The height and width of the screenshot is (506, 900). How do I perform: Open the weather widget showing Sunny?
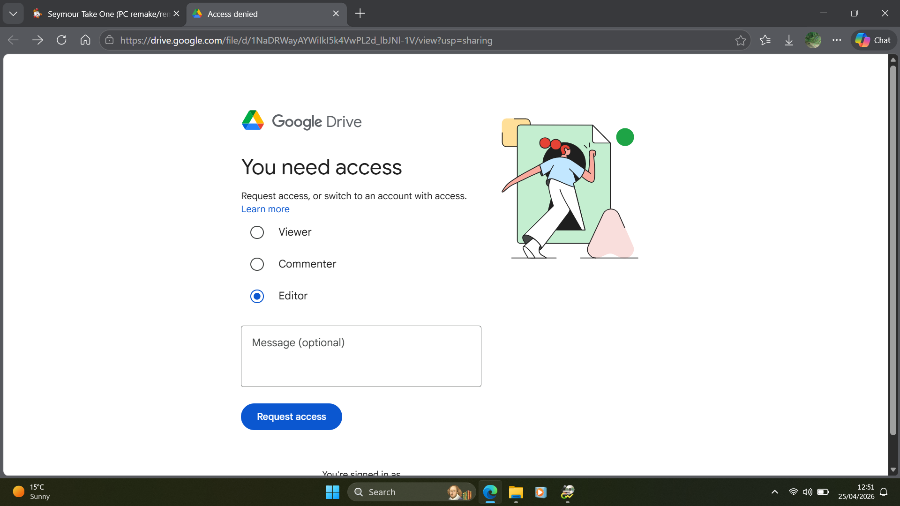tap(32, 492)
